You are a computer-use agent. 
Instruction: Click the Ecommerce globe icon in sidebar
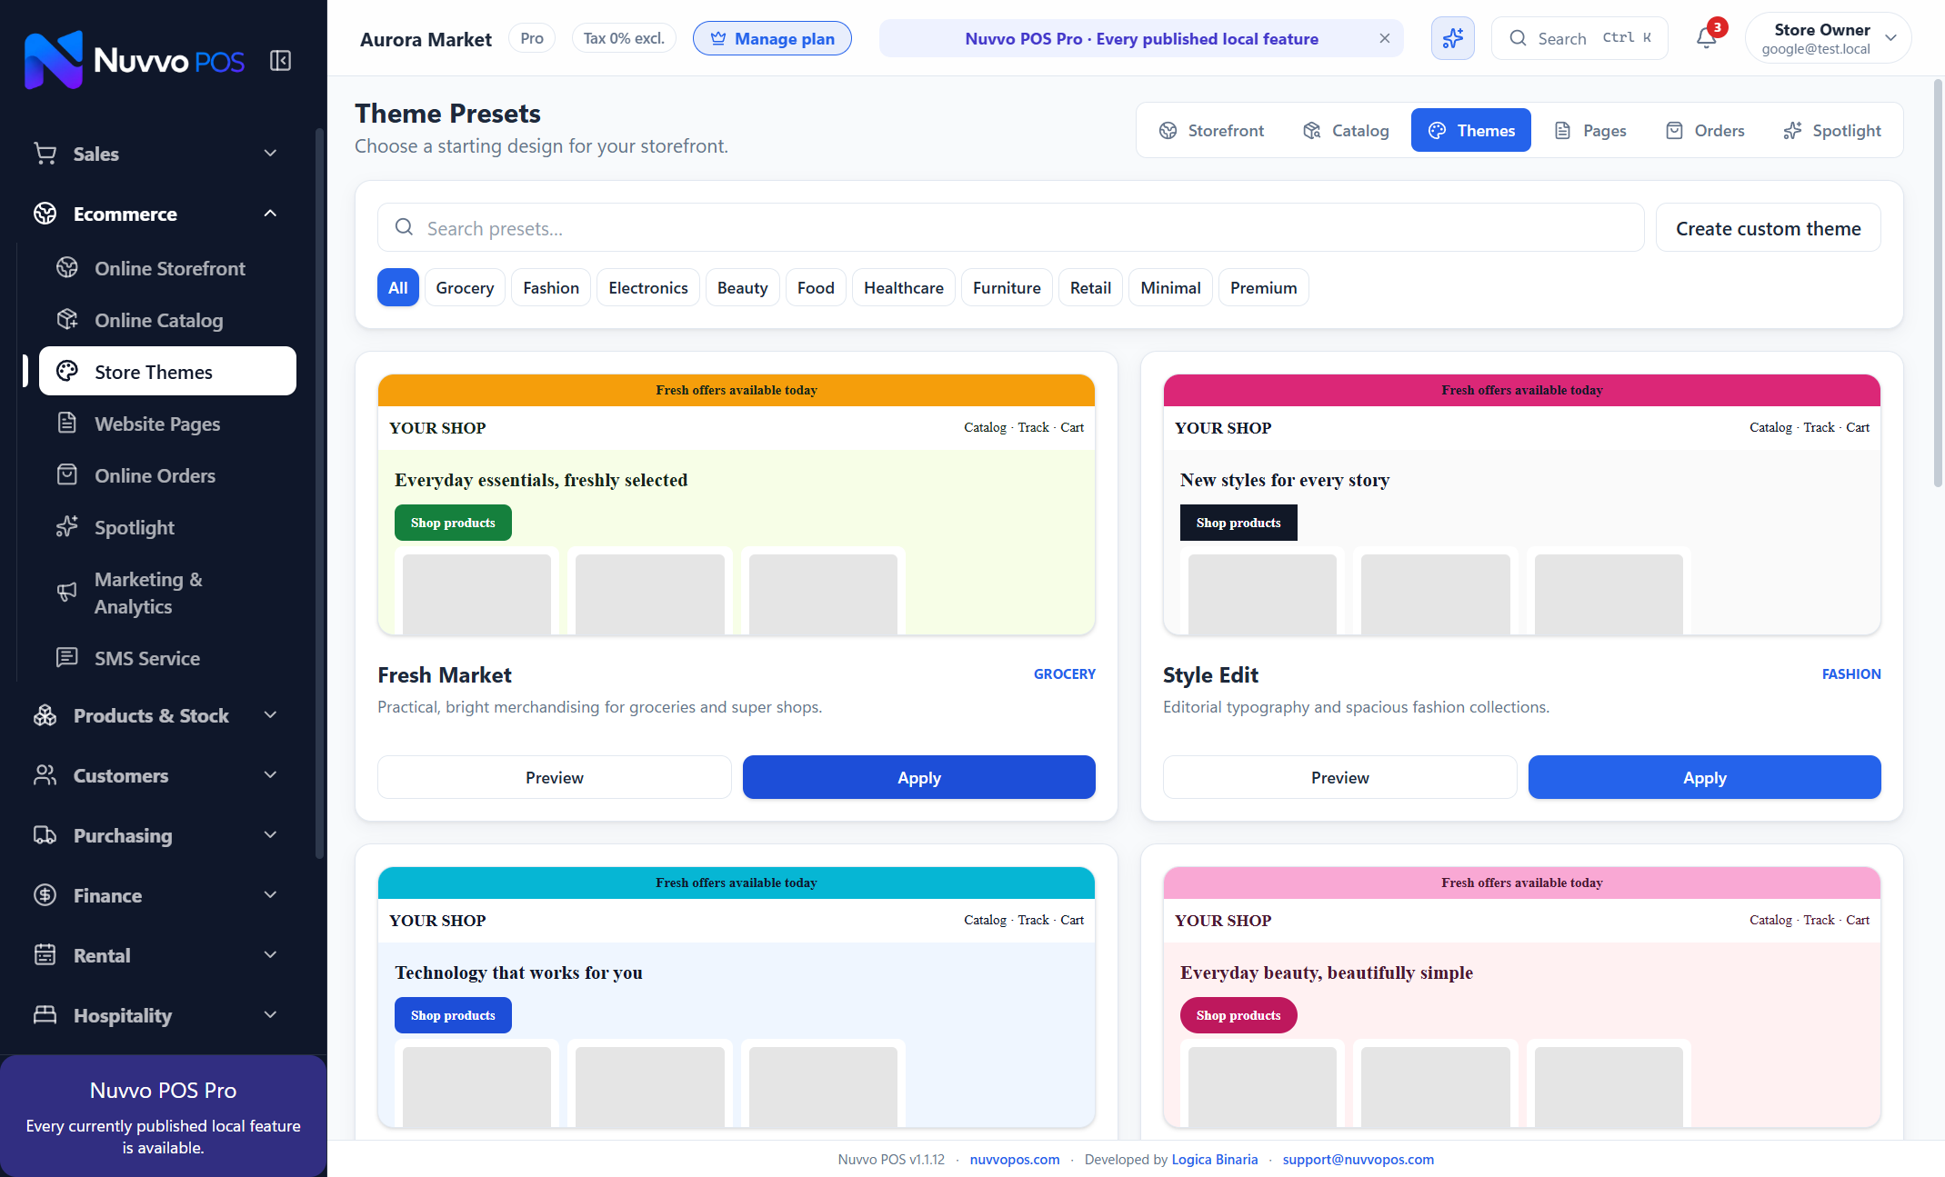click(45, 214)
